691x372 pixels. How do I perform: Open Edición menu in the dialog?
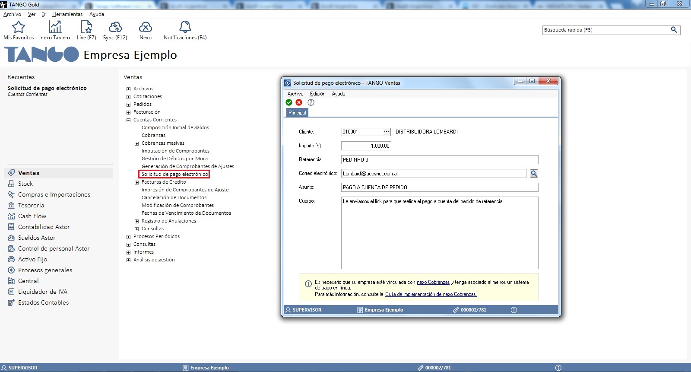click(x=317, y=94)
